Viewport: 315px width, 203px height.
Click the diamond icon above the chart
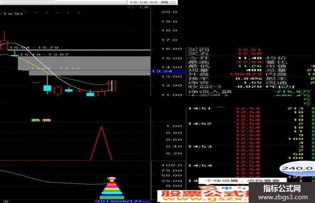(131, 7)
